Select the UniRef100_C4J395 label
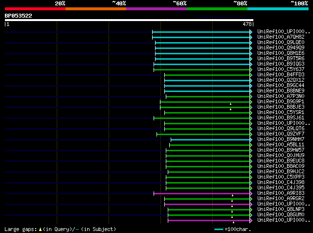This screenshot has height=233, width=313. (x=281, y=188)
